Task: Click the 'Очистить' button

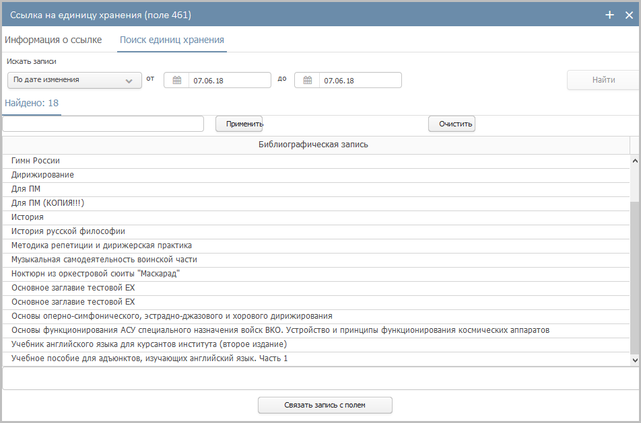Action: click(x=452, y=124)
